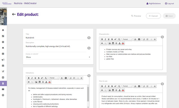Image resolution: width=179 pixels, height=108 pixels.
Task: Insert link in the Indications editor
Action: 29,82
